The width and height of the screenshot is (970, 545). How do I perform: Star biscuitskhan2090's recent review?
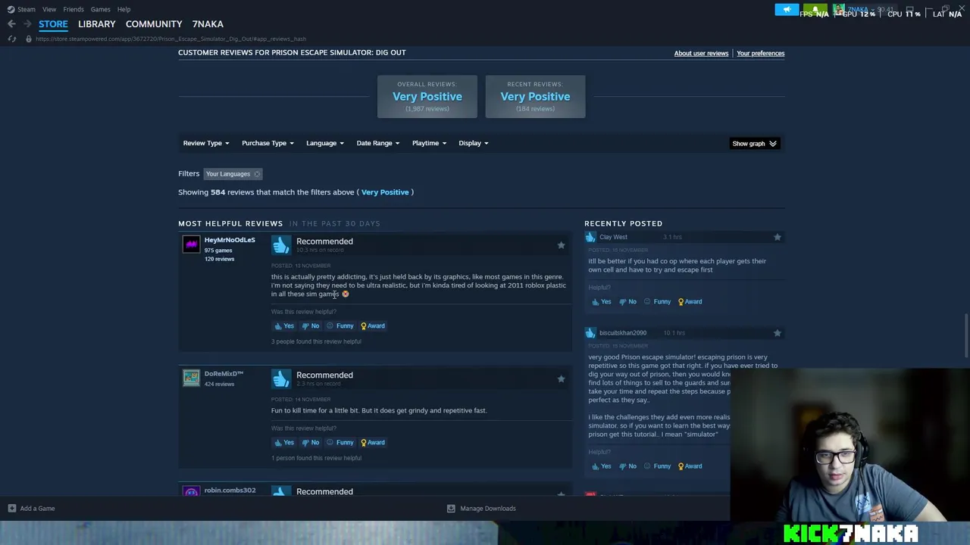click(x=777, y=333)
